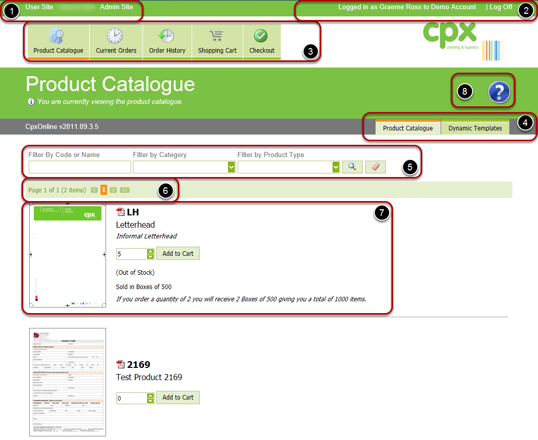
Task: Open the PDF icon next to 2169
Action: click(x=121, y=365)
